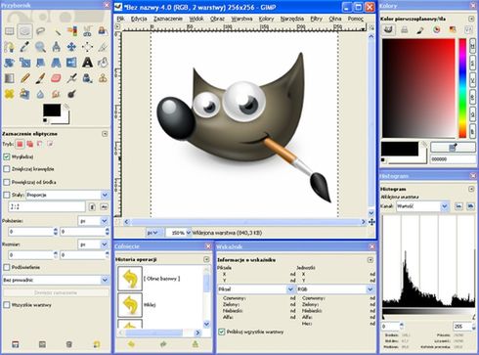Select the Pencil tool

[x=24, y=78]
